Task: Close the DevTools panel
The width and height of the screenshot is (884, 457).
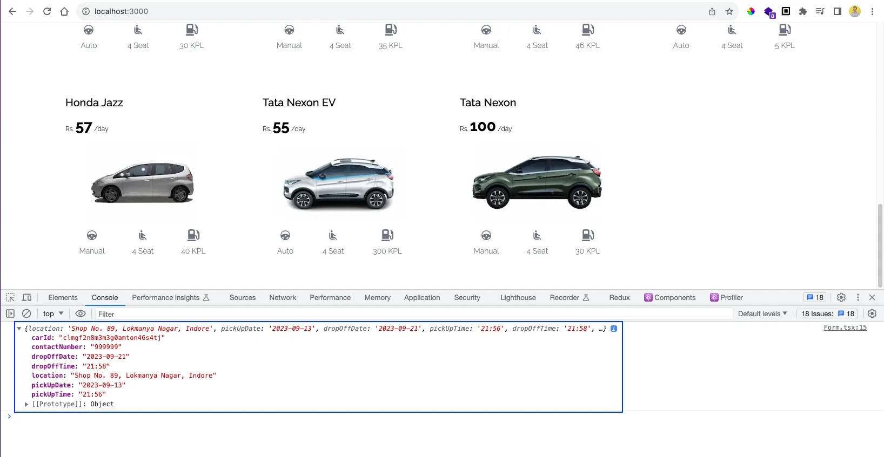Action: pyautogui.click(x=872, y=297)
